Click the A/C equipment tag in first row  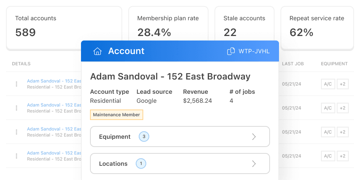tap(328, 84)
